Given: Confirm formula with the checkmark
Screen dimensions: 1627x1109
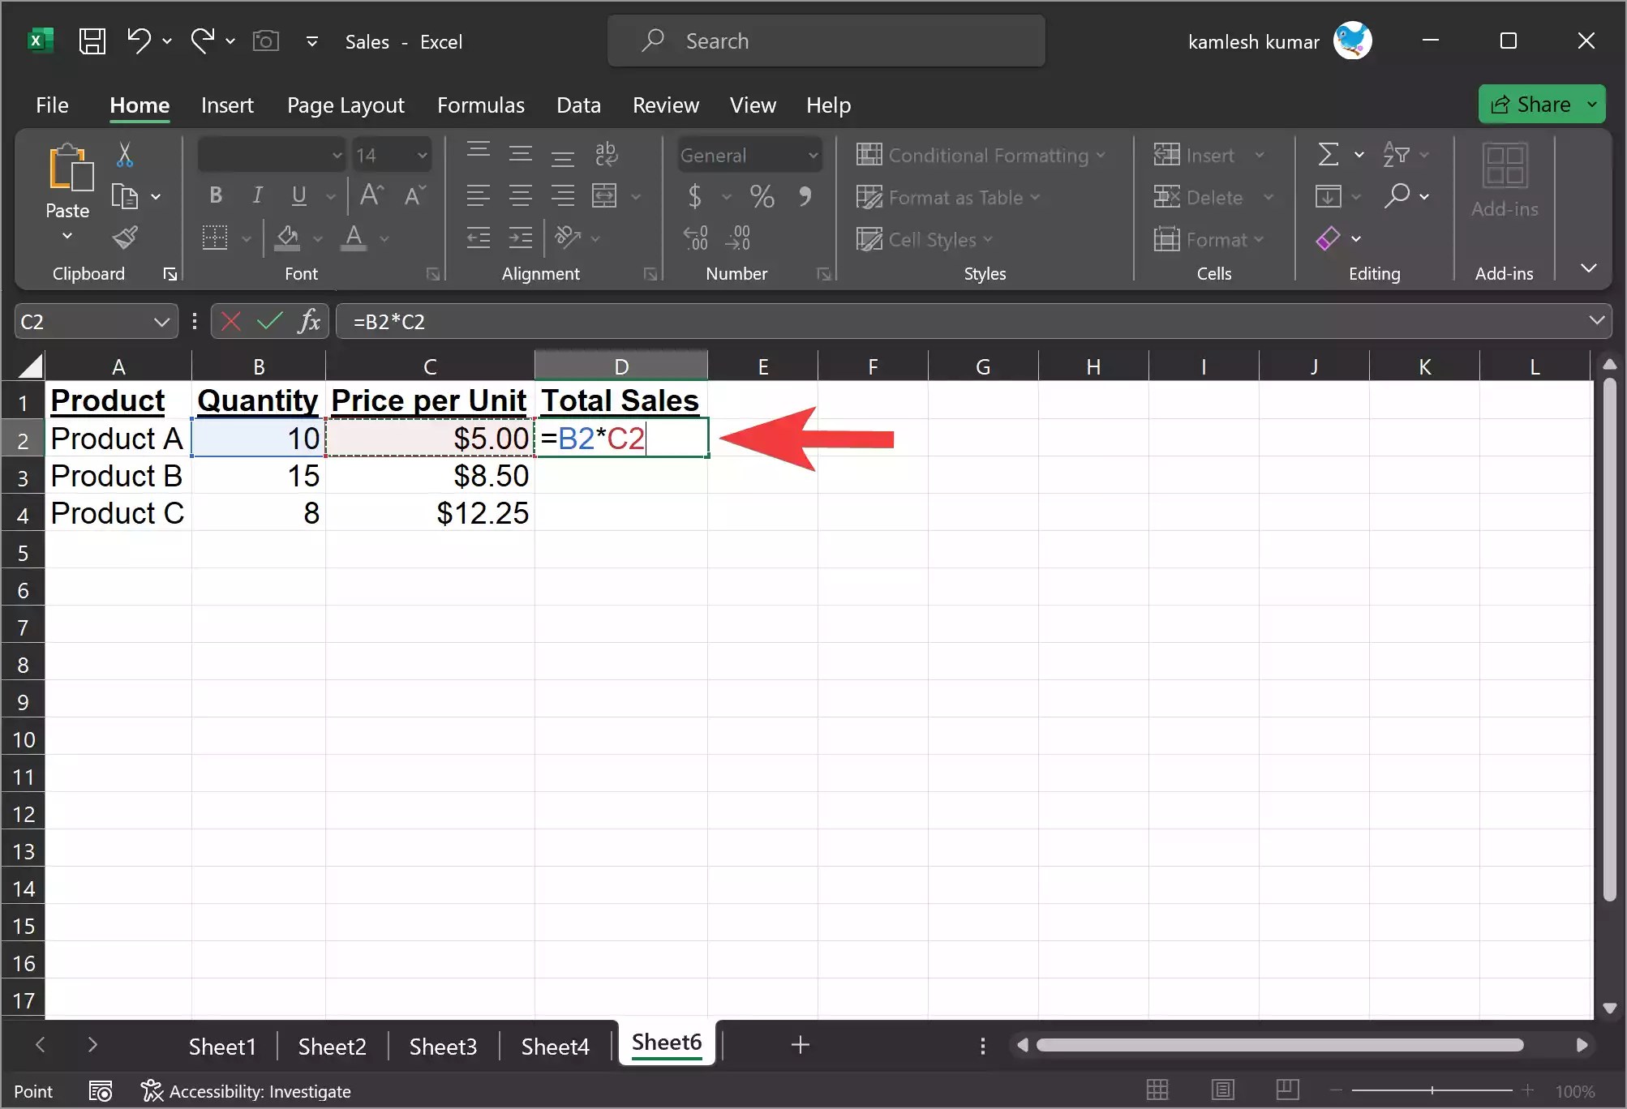Looking at the screenshot, I should (x=269, y=320).
